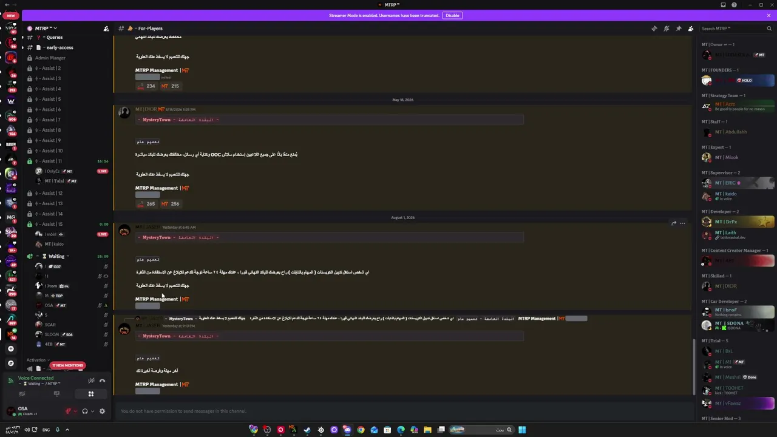
Task: Open MT | Abdullah profile in member list
Action: point(738,132)
